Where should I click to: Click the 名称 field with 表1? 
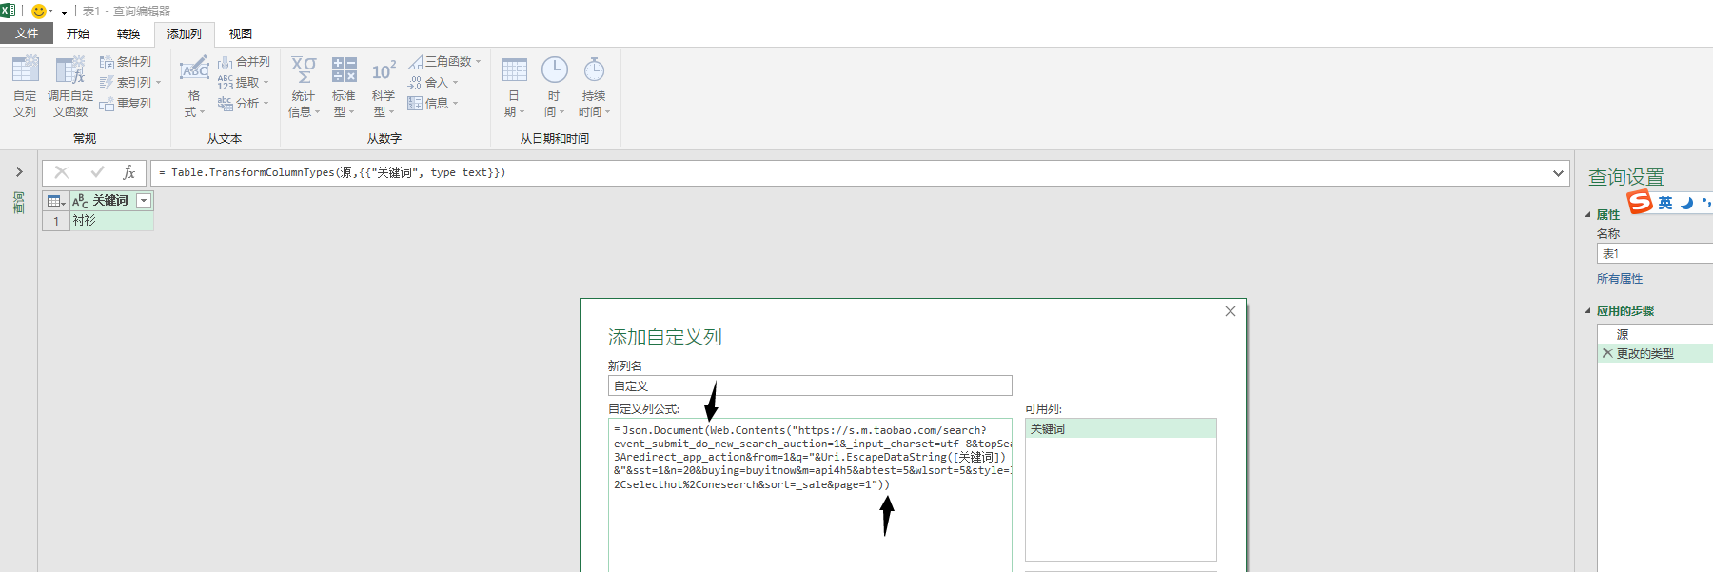pyautogui.click(x=1654, y=254)
